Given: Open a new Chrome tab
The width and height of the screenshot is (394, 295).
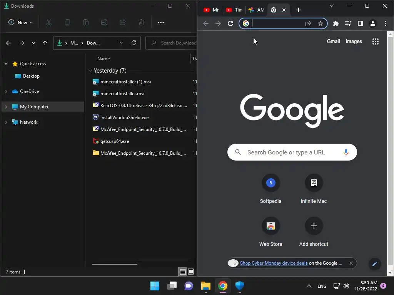Looking at the screenshot, I should point(298,10).
